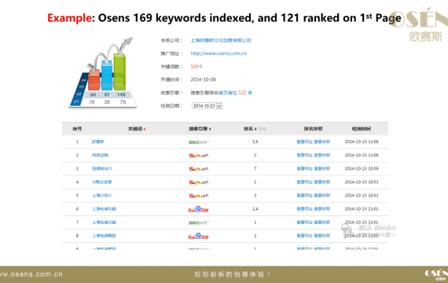The image size is (448, 283).
Task: Click the 检测时间 column header
Action: 362,129
